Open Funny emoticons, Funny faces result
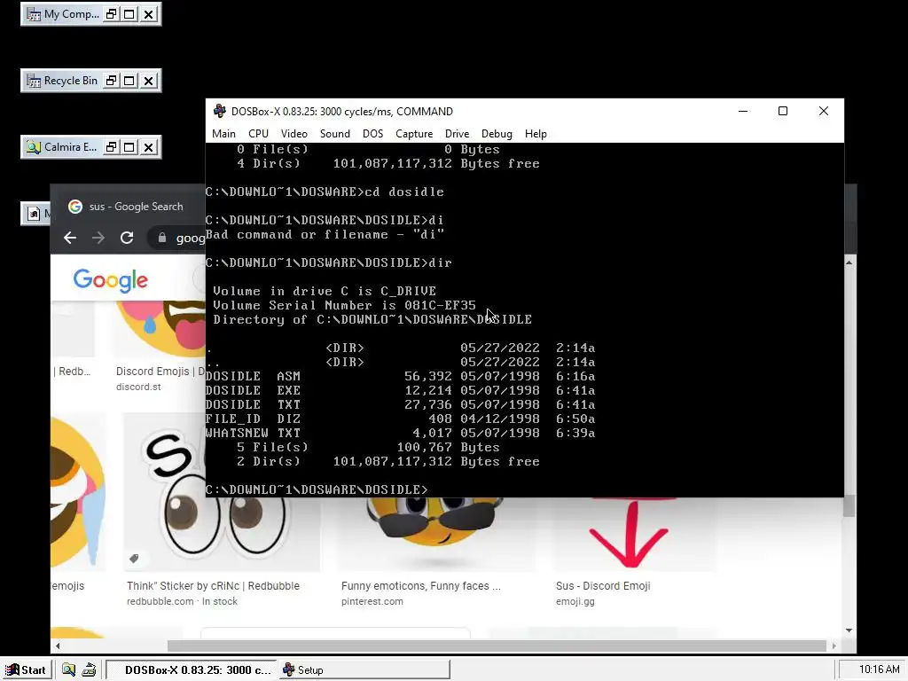The image size is (908, 681). [x=421, y=586]
